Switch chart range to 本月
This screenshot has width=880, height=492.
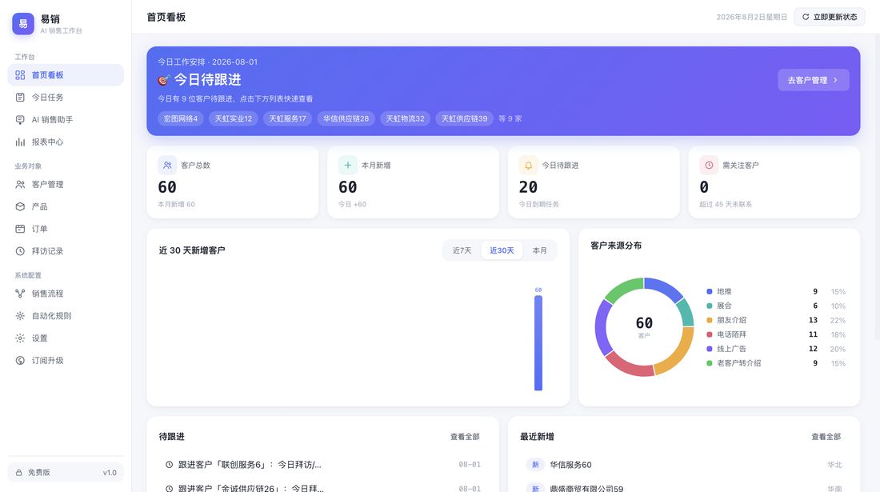click(539, 250)
